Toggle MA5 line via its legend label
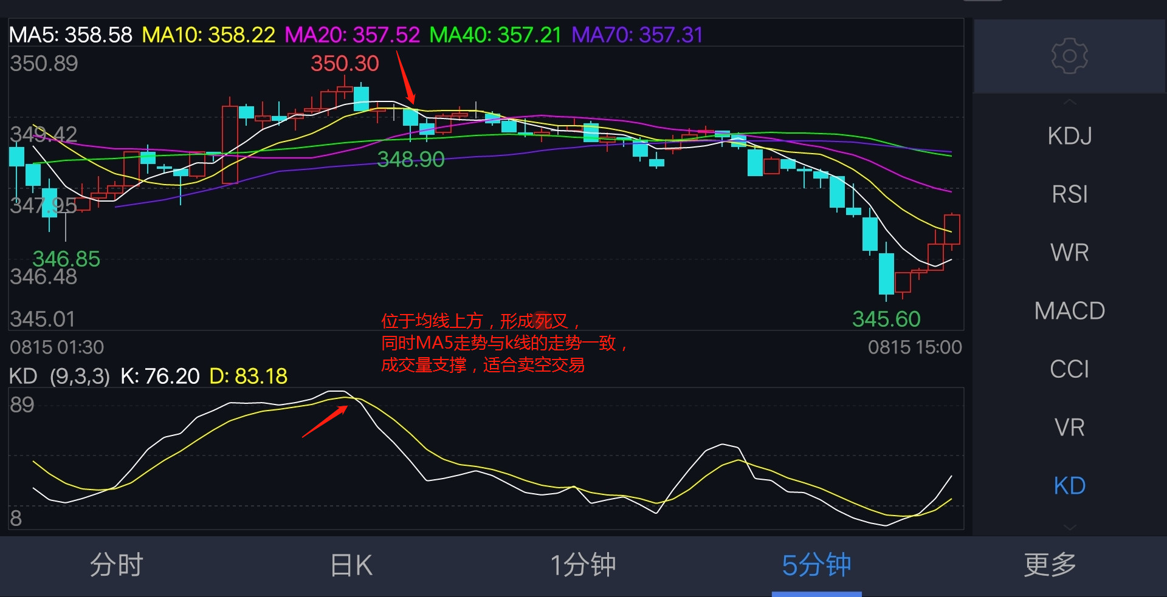Viewport: 1167px width, 597px height. [x=70, y=35]
